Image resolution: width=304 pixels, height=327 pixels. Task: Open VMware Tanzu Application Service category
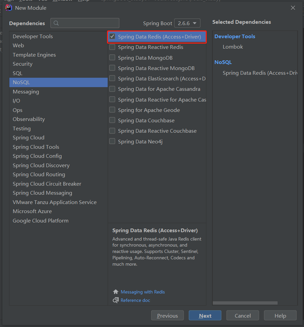tap(59, 202)
